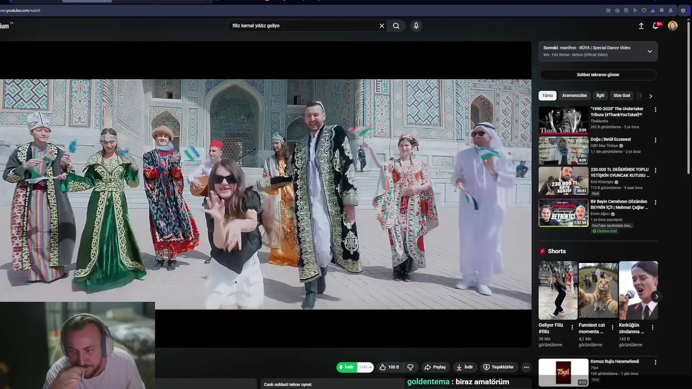Open the browser downloads icon
692x389 pixels.
(653, 10)
